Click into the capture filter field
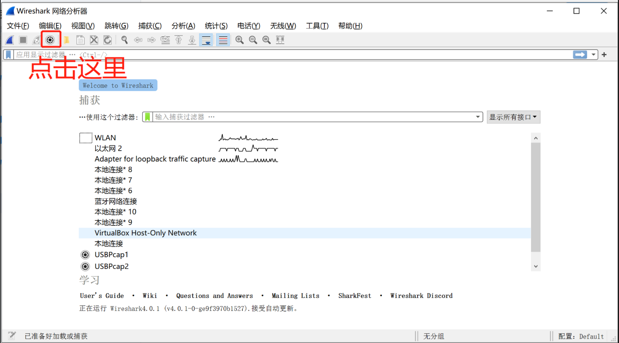 tap(313, 117)
